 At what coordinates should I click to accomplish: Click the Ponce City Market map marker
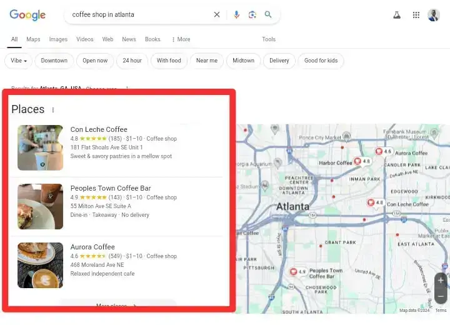click(347, 136)
